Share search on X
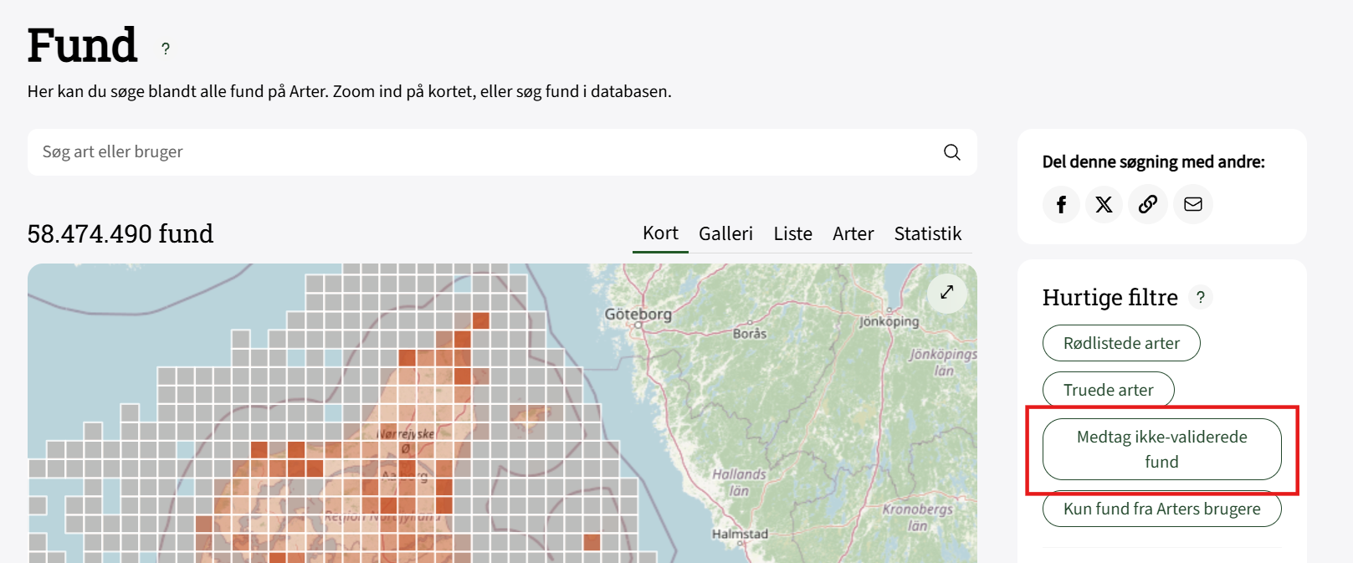The height and width of the screenshot is (563, 1353). [x=1104, y=204]
